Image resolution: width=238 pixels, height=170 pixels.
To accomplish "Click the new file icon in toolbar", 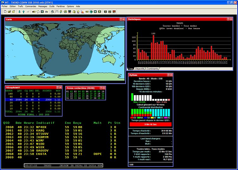I will point(5,12).
